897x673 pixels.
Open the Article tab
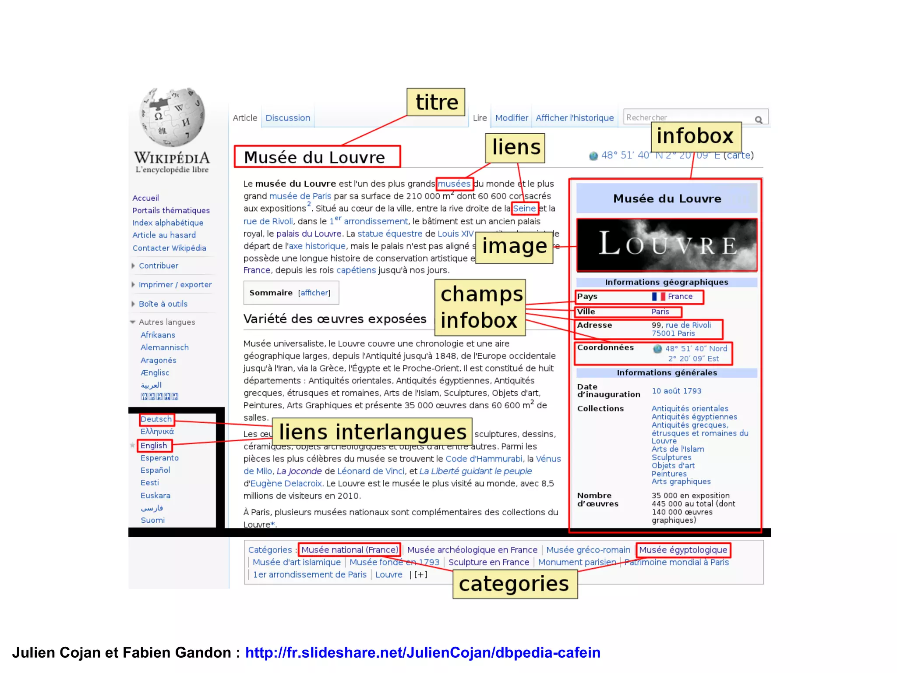coord(245,118)
